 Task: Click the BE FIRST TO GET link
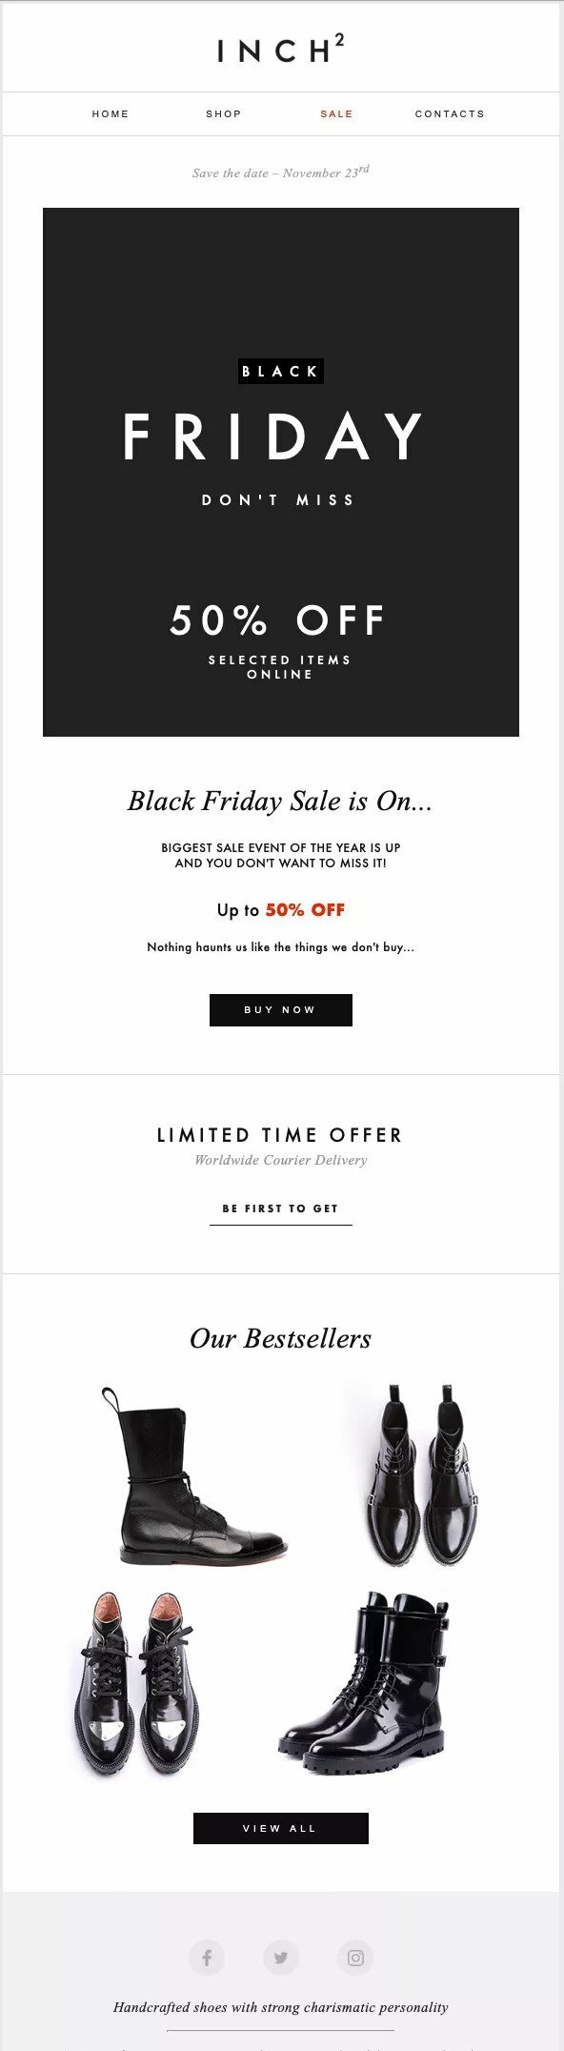[x=281, y=1208]
